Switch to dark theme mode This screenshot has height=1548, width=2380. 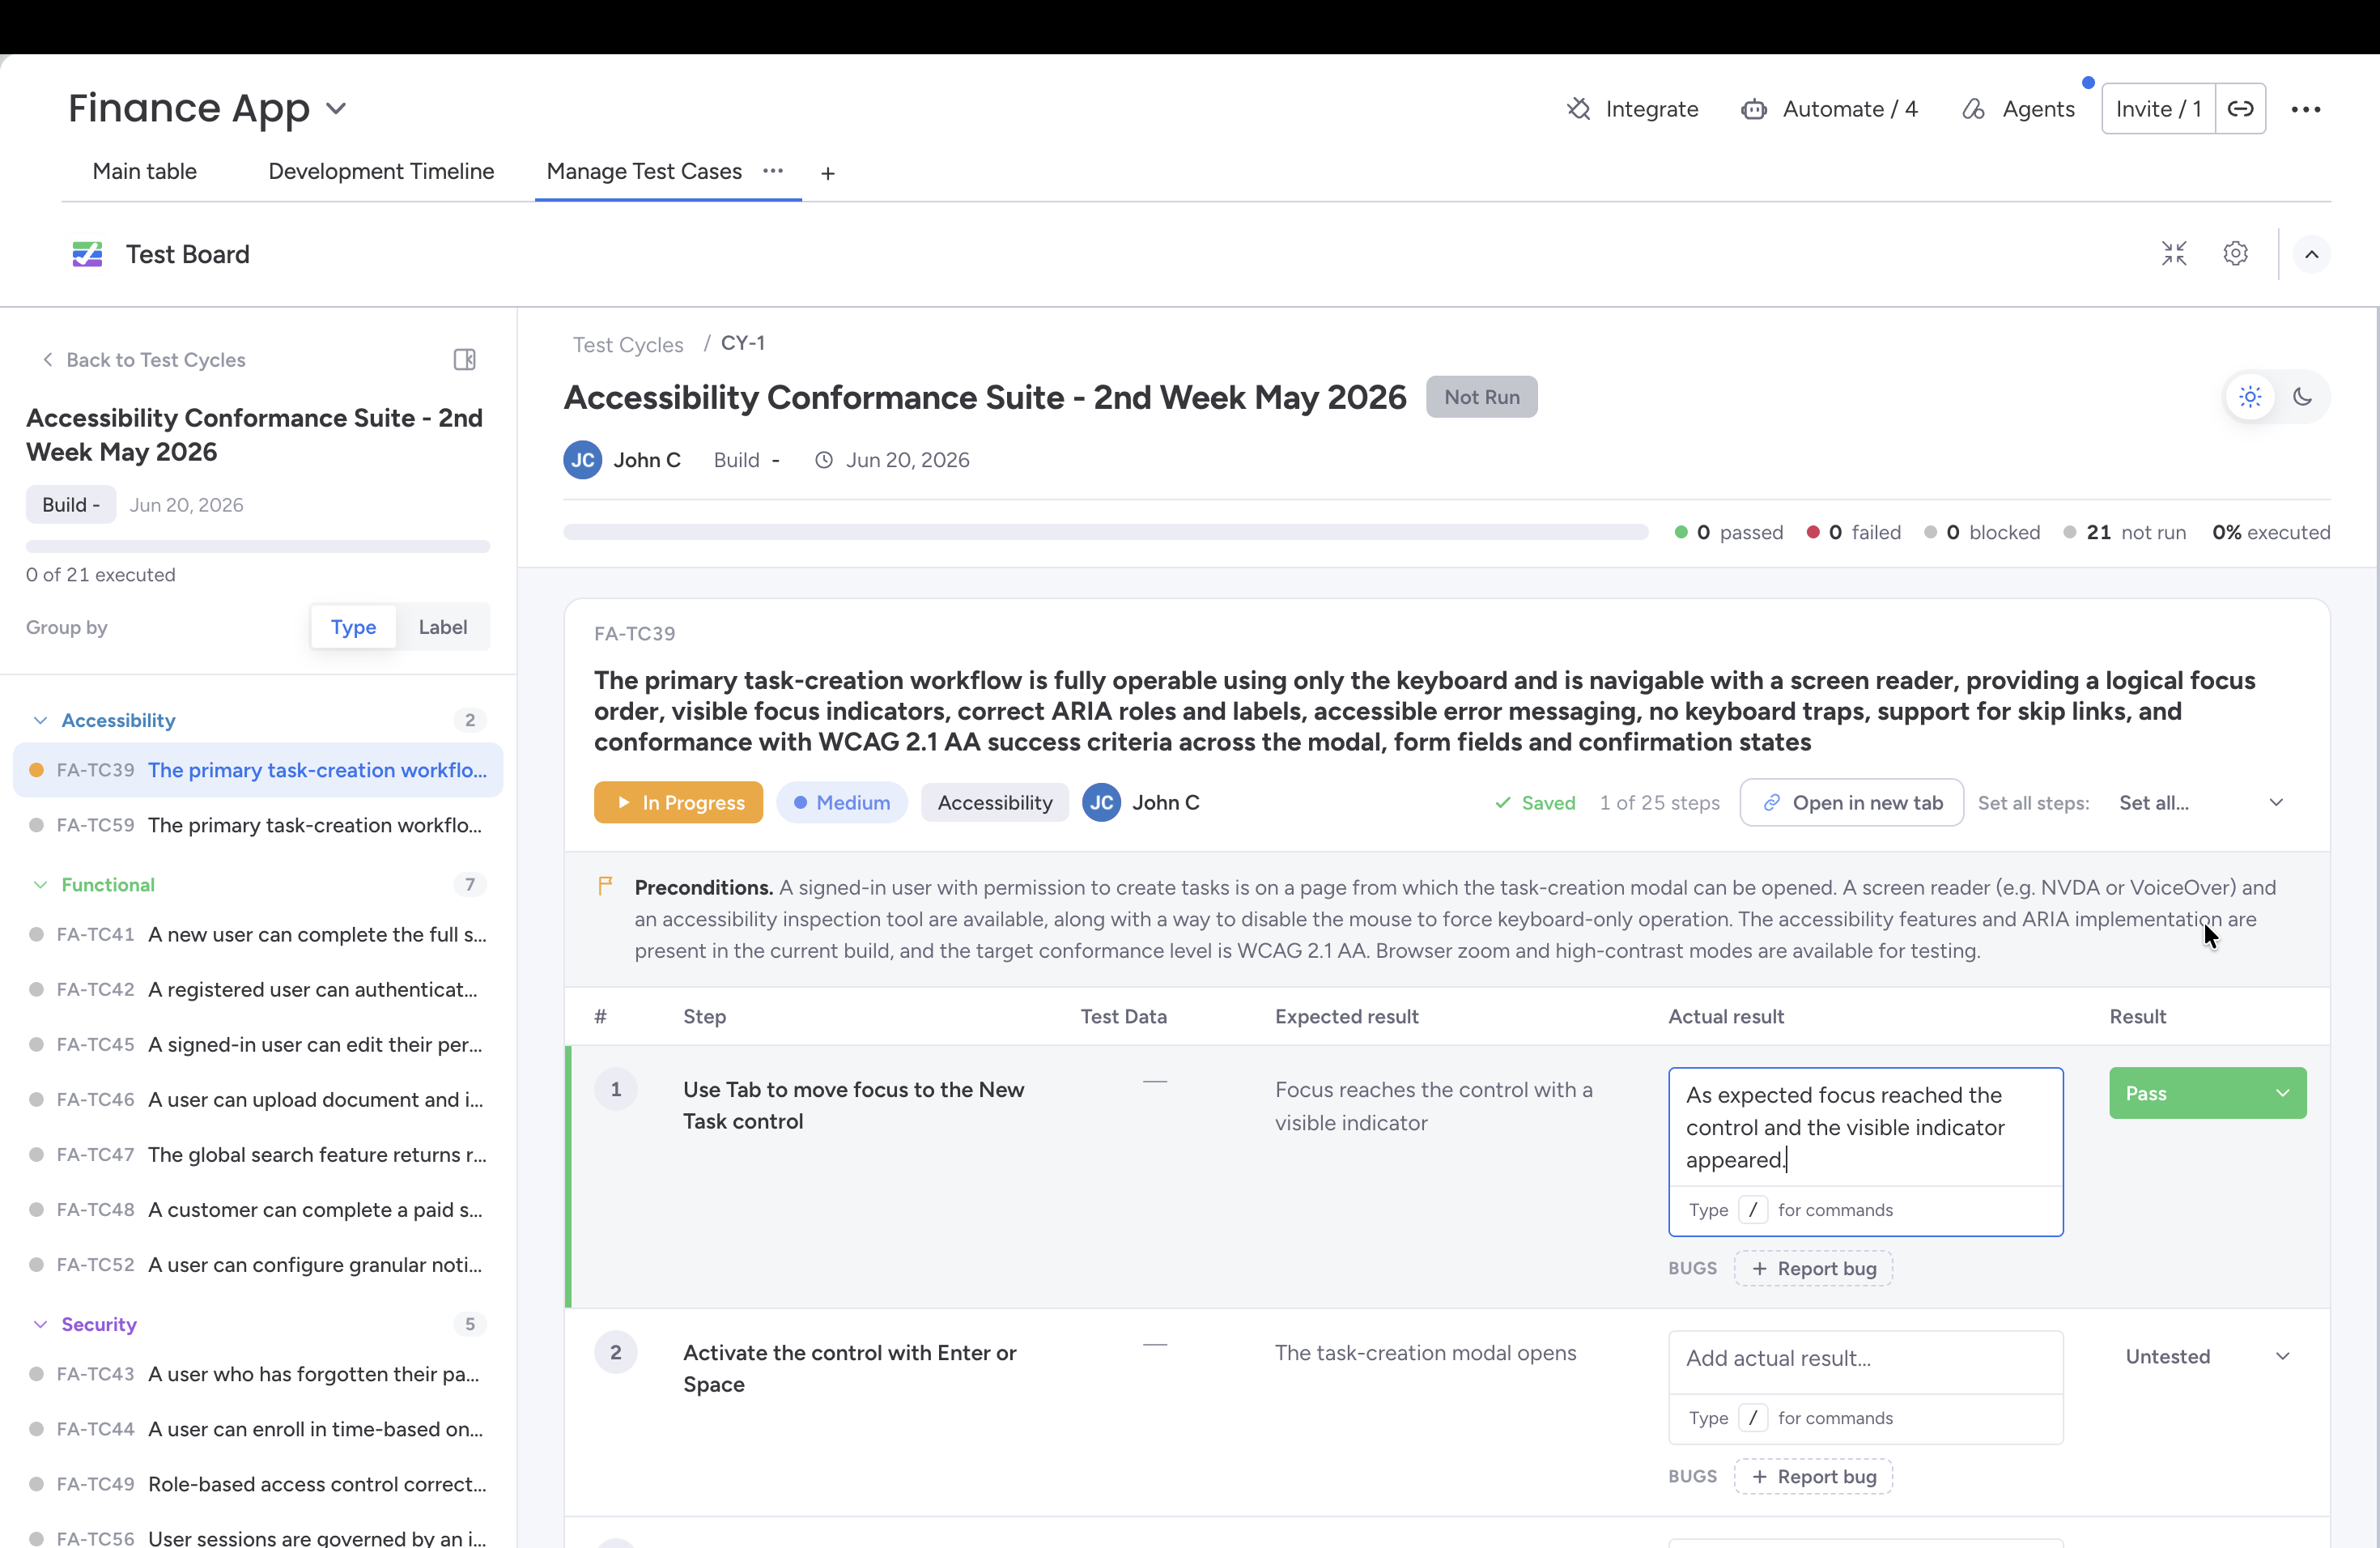click(2303, 397)
